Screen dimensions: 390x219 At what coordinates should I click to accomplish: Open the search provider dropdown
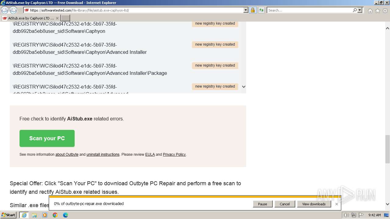point(360,10)
